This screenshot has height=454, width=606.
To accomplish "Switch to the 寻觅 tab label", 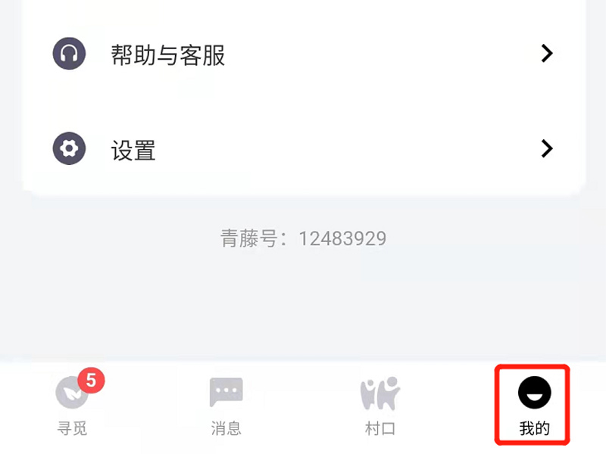I will pos(72,428).
